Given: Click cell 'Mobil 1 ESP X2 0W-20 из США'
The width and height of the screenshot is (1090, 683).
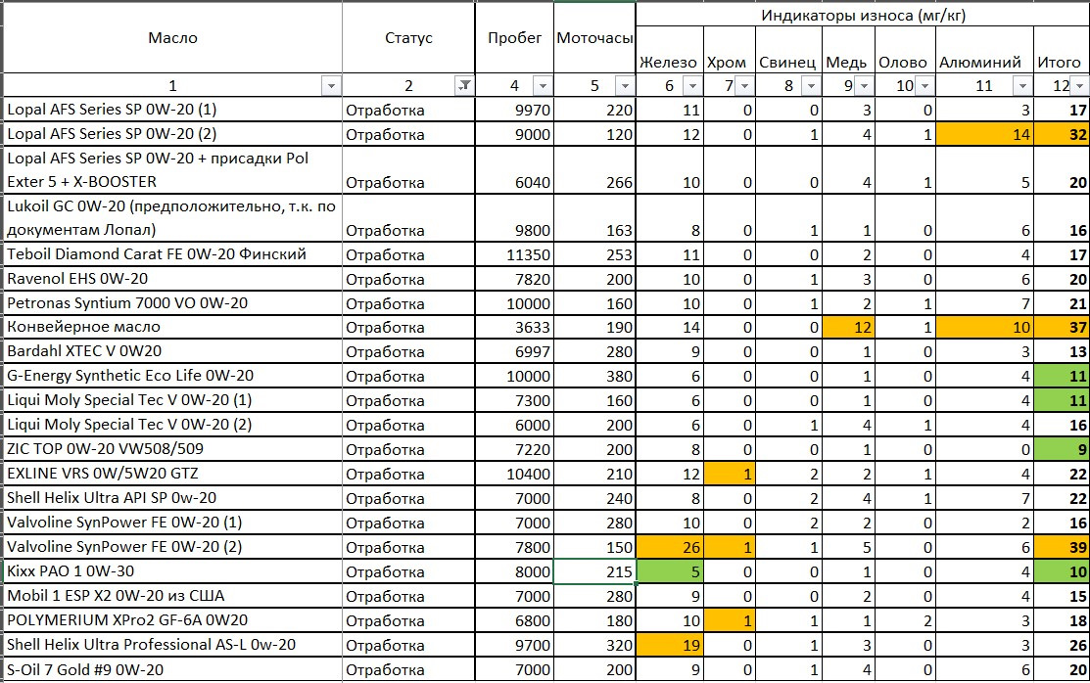Looking at the screenshot, I should 172,596.
